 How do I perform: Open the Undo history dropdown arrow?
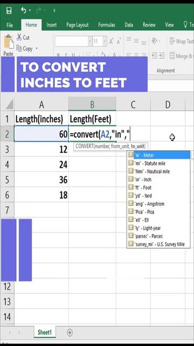(30, 10)
